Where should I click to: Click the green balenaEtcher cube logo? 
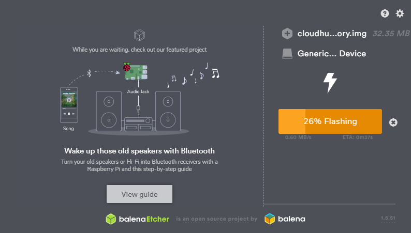coord(111,219)
